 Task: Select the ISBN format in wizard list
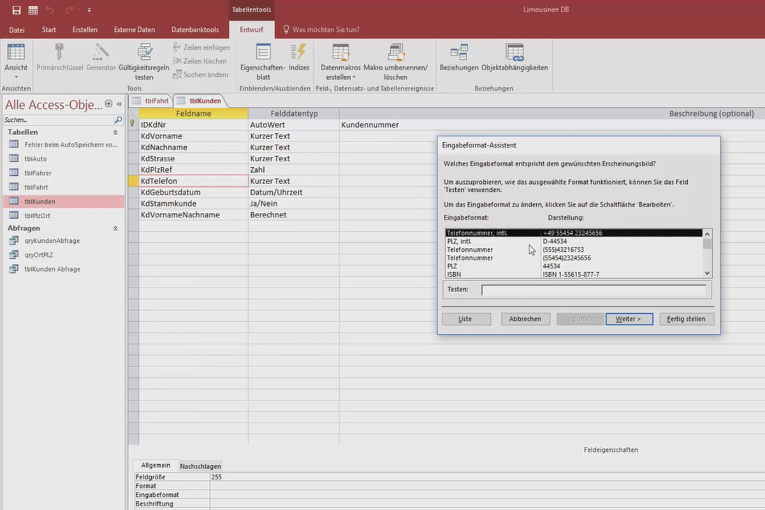[x=574, y=274]
